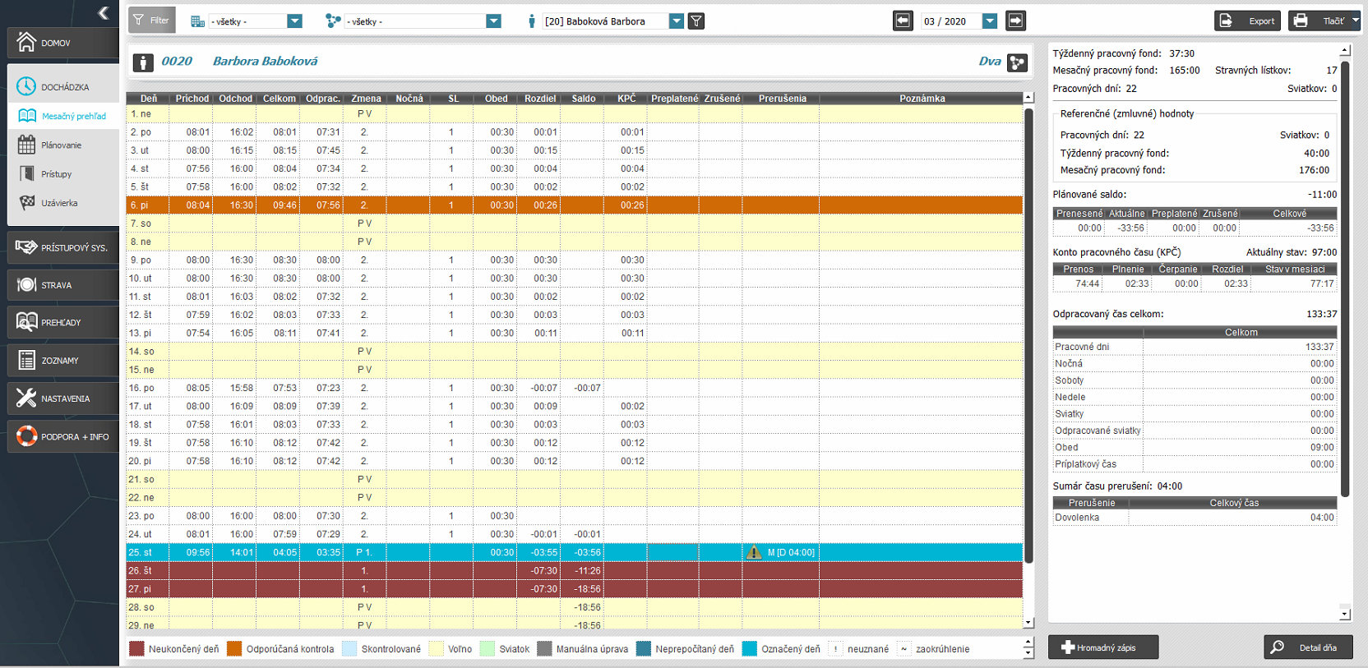Click the Manuálna úprava gray swatch

(x=544, y=648)
